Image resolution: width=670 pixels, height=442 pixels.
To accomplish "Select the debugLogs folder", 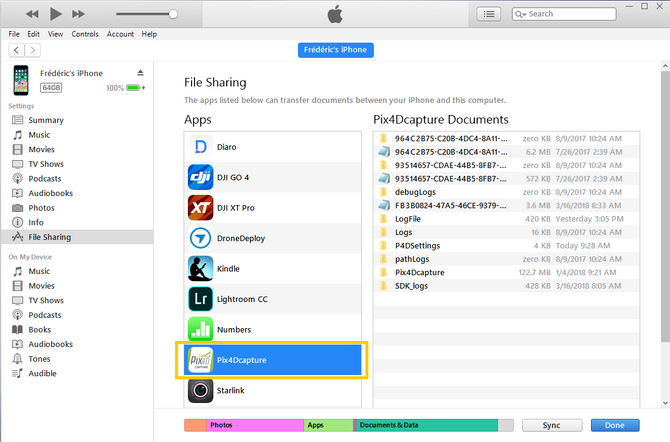I will click(506, 192).
